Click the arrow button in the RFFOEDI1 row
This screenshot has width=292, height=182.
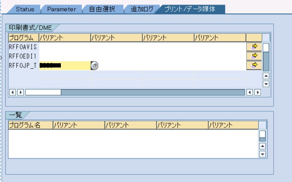(x=254, y=56)
